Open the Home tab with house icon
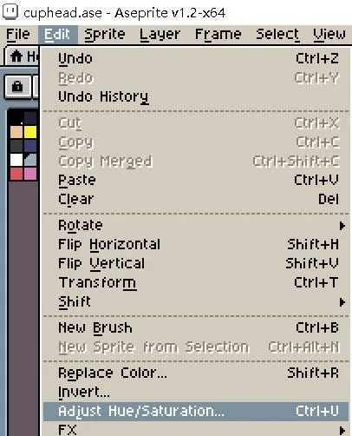This screenshot has height=436, width=352. pyautogui.click(x=22, y=56)
